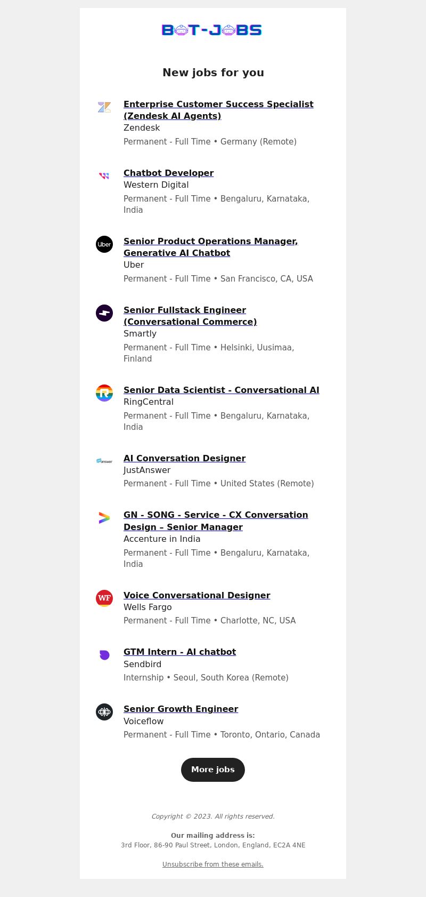This screenshot has height=897, width=426.
Task: Click the Smartly company logo
Action: point(104,313)
